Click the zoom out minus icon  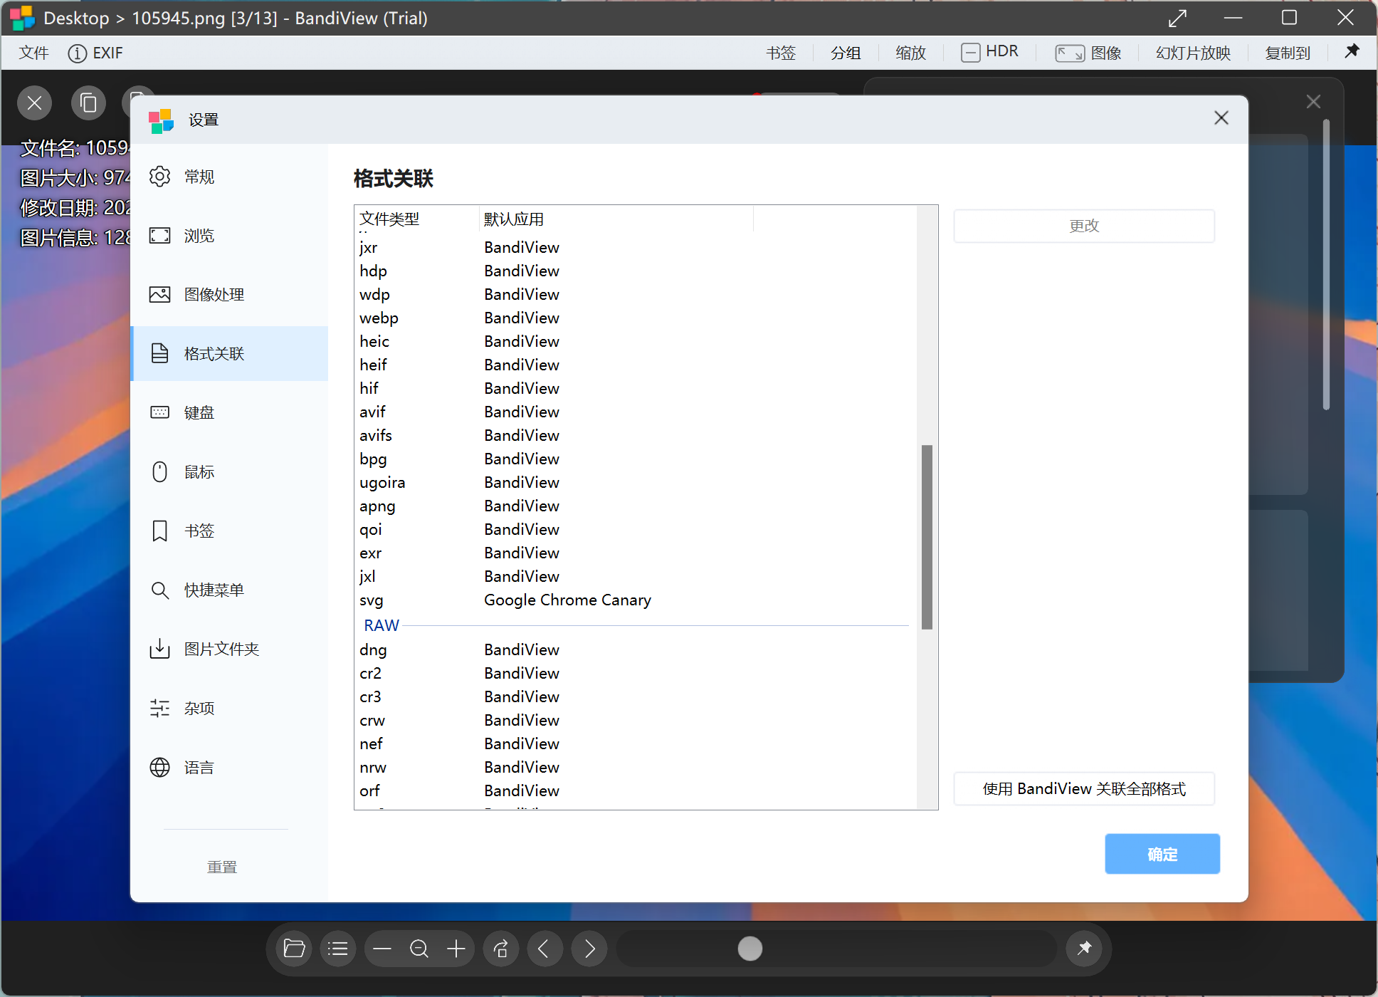click(x=382, y=949)
